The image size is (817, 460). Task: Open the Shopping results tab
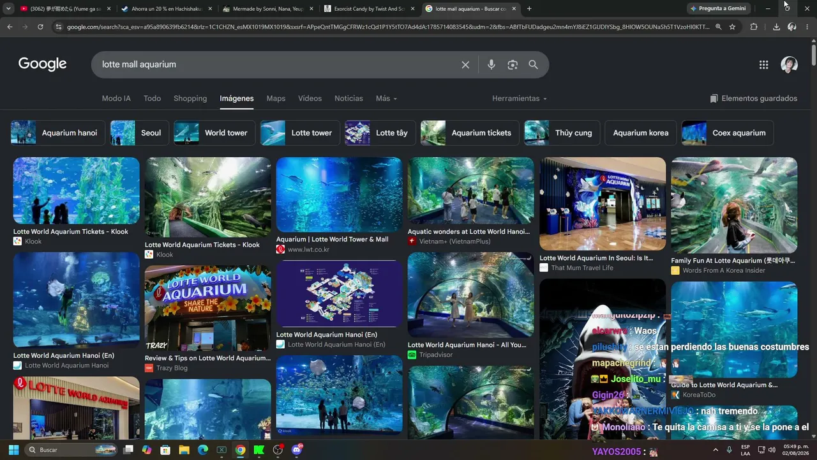(190, 98)
